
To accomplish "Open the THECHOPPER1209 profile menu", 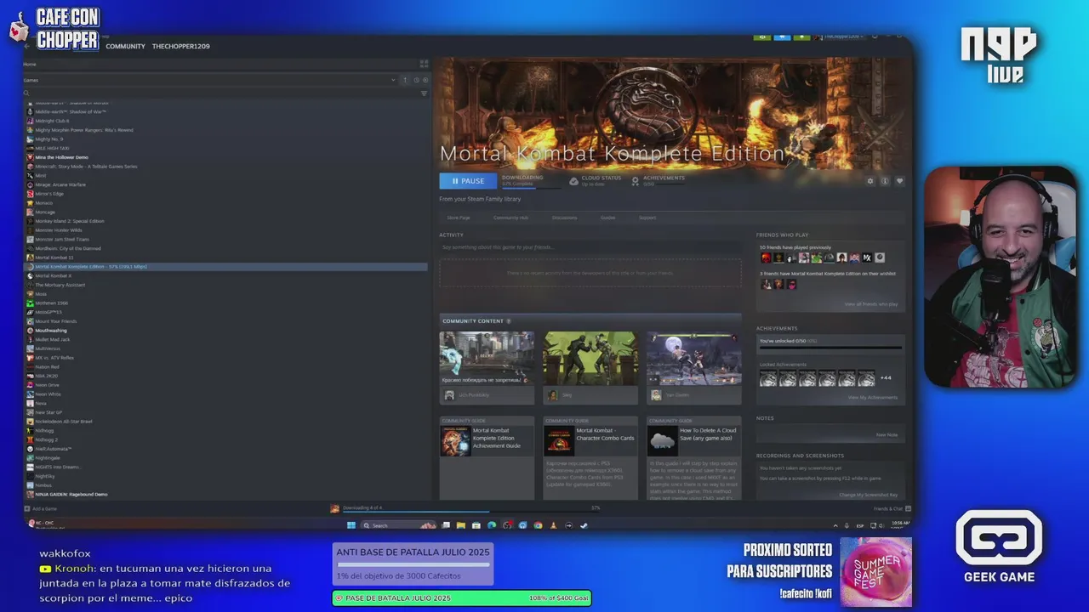I will coord(180,46).
